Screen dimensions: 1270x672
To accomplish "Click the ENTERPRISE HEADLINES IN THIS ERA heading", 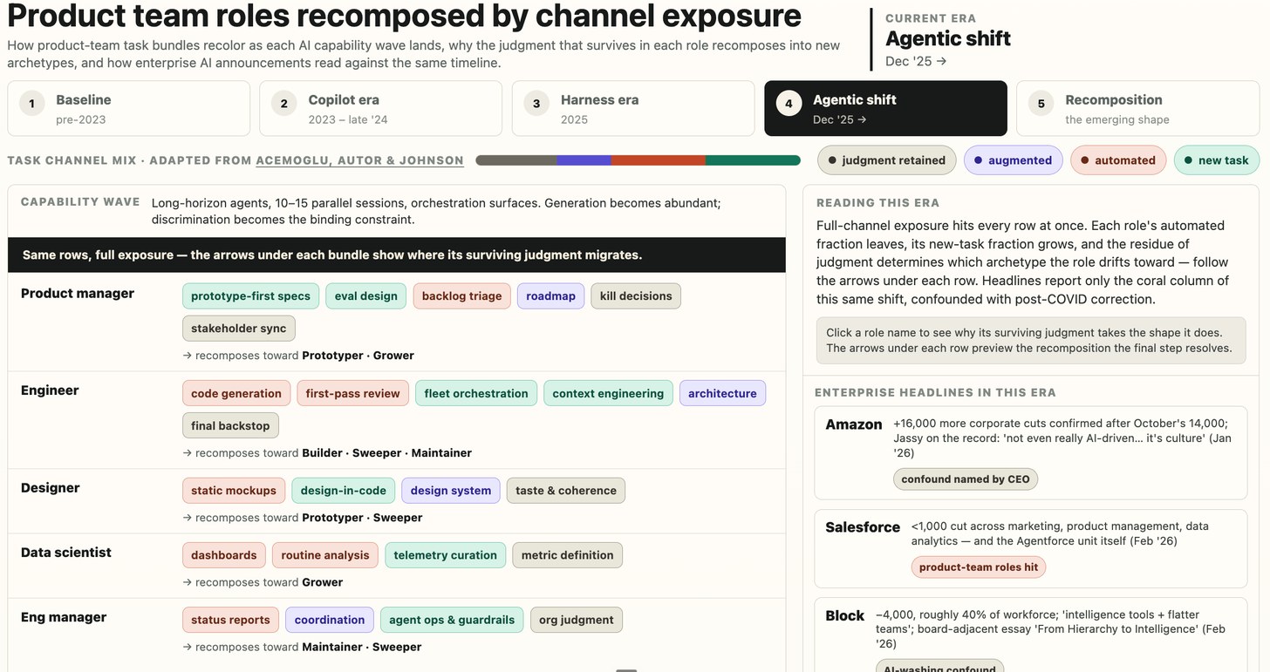I will point(935,392).
